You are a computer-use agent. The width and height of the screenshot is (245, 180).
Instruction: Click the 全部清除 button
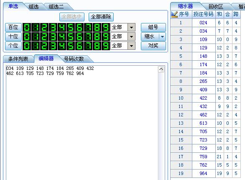coord(101,17)
